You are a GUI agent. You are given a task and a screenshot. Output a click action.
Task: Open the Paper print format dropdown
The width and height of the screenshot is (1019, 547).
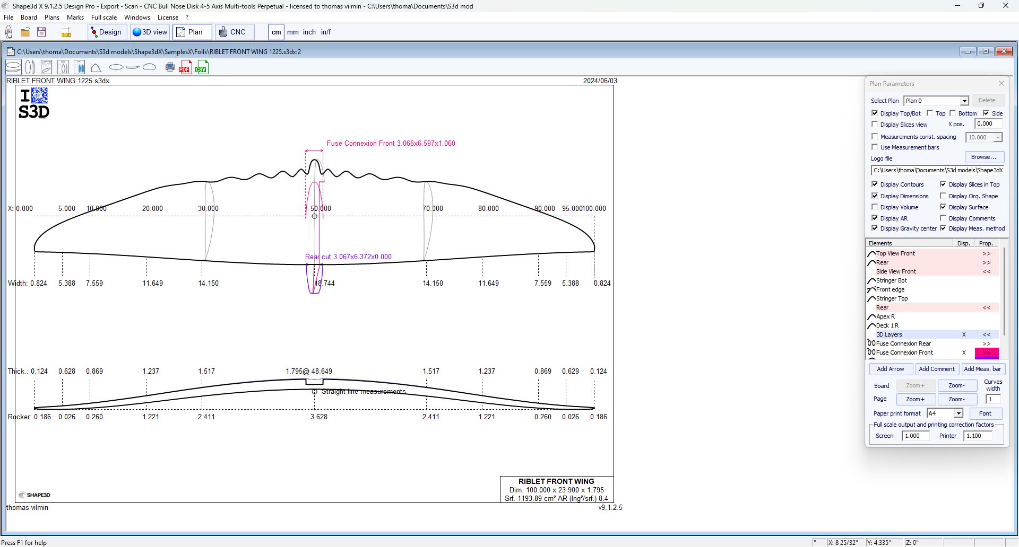(958, 413)
